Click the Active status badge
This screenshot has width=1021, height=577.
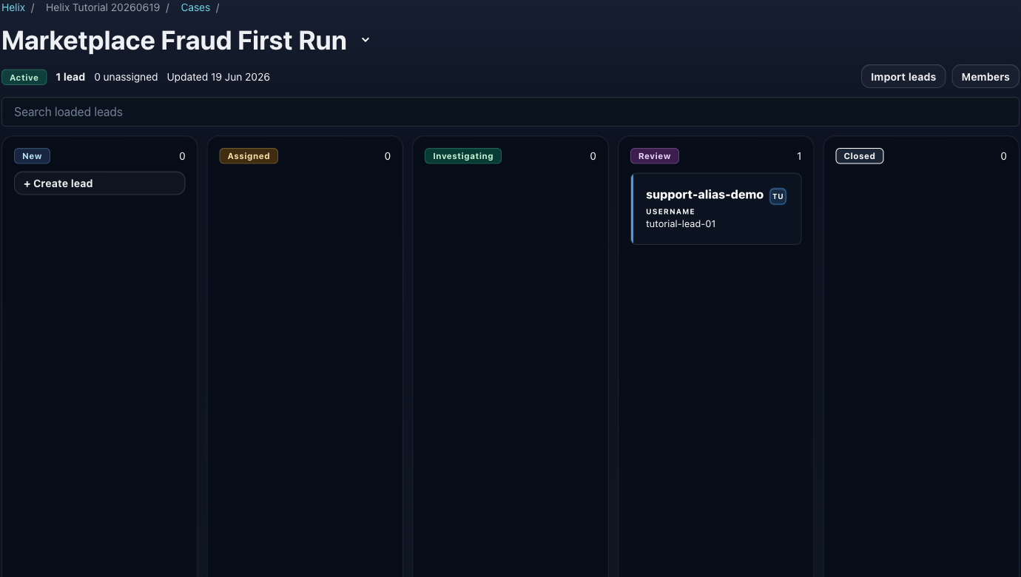tap(24, 77)
